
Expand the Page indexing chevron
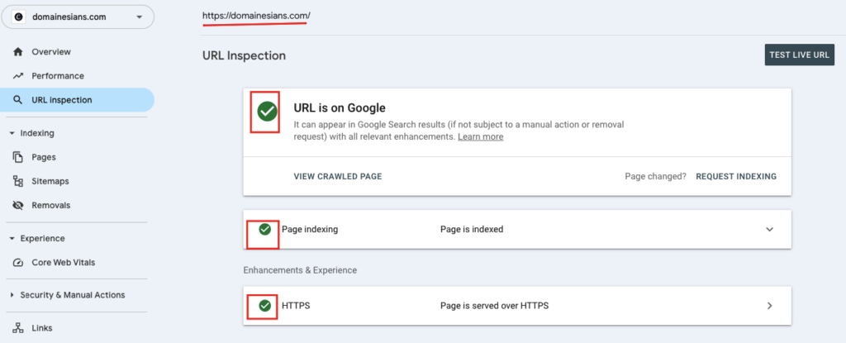(x=770, y=229)
